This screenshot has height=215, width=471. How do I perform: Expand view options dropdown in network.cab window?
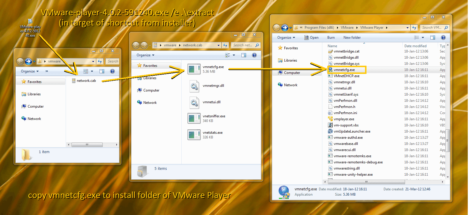click(234, 55)
